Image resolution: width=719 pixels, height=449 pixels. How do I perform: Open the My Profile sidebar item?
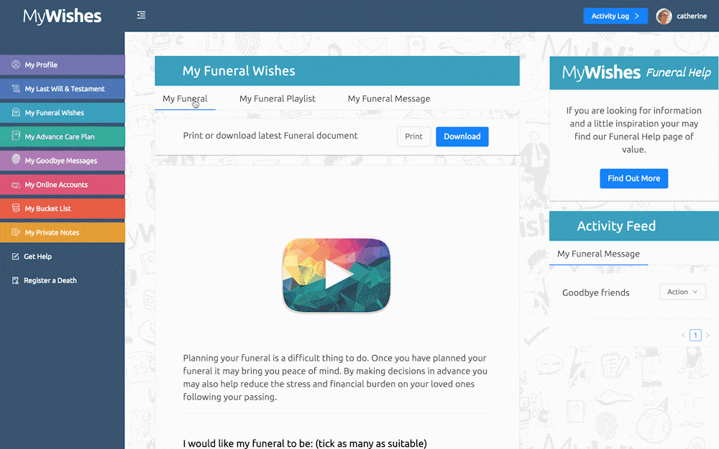click(x=63, y=65)
